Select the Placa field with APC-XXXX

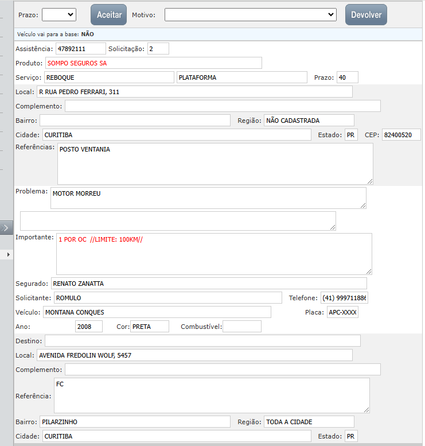click(342, 312)
